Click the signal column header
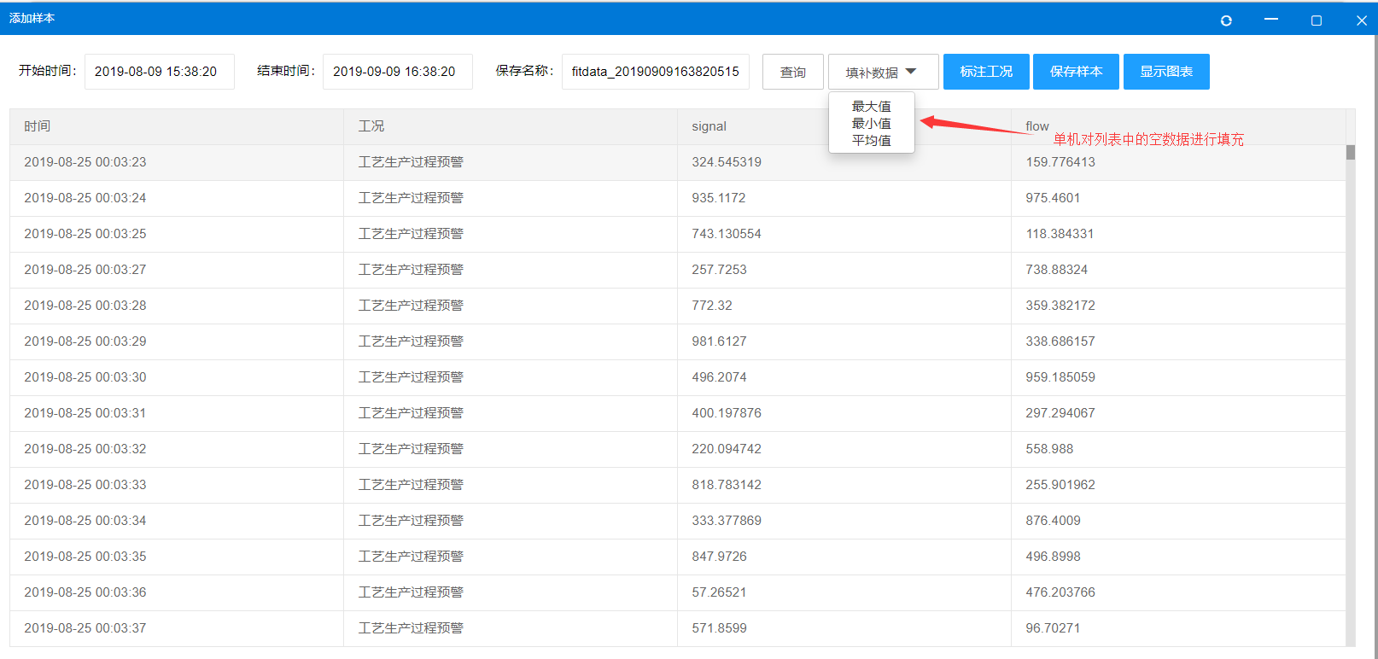The image size is (1378, 659). [709, 126]
